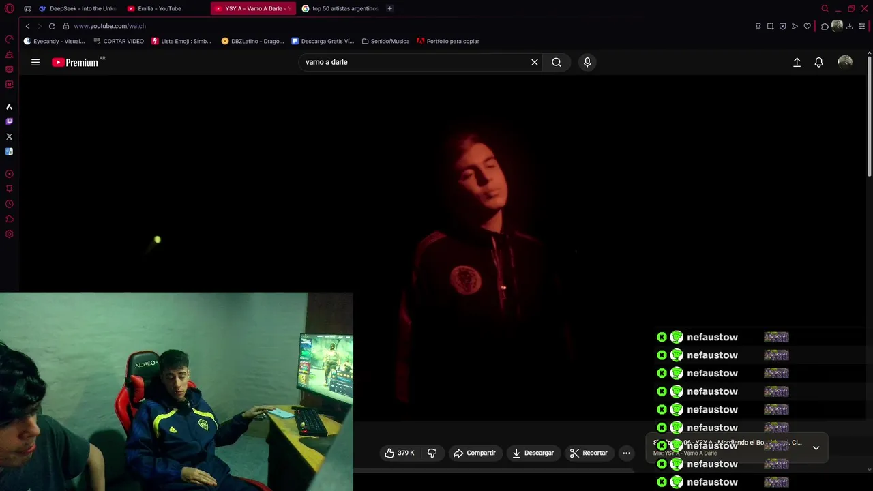This screenshot has width=873, height=491.
Task: Open DBZLatino - Drago bookmark
Action: (x=253, y=41)
